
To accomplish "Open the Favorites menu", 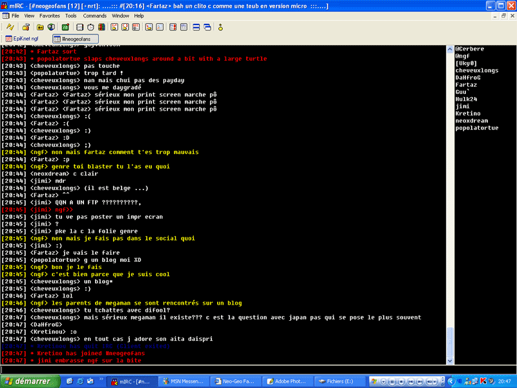I will coord(49,15).
